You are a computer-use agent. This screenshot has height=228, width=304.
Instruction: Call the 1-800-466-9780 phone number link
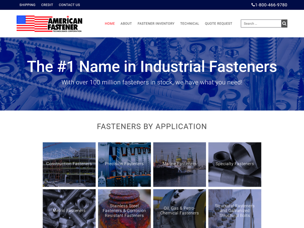[271, 5]
